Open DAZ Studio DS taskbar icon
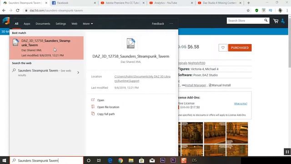The height and width of the screenshot is (164, 291). tap(194, 160)
